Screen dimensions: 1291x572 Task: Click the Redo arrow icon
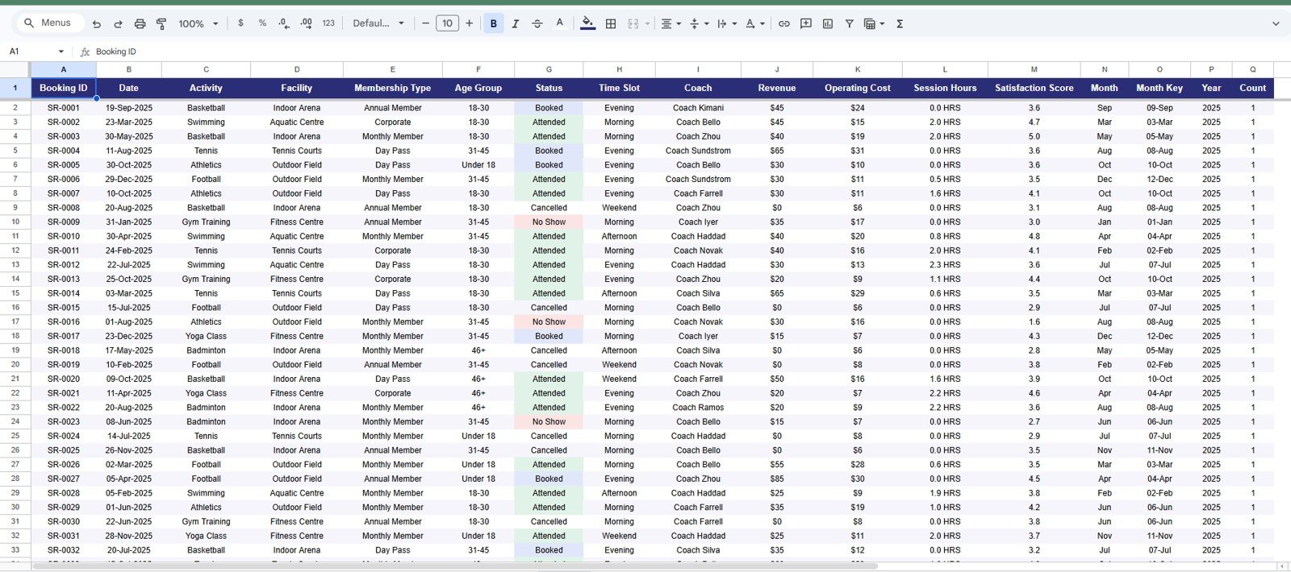tap(118, 24)
